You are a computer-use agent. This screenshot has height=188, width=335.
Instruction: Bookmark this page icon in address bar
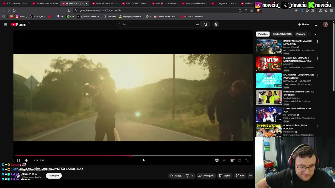tap(69, 10)
